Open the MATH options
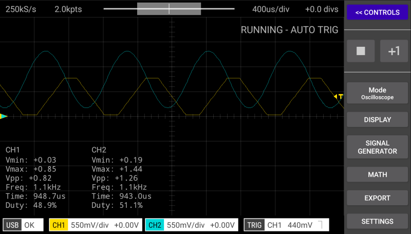 tap(378, 175)
